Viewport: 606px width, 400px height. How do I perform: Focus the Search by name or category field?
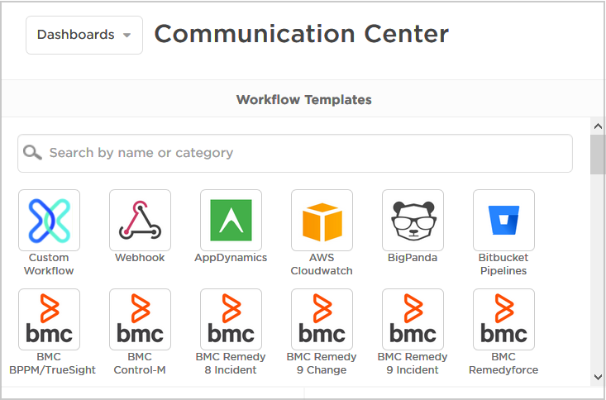tap(295, 154)
